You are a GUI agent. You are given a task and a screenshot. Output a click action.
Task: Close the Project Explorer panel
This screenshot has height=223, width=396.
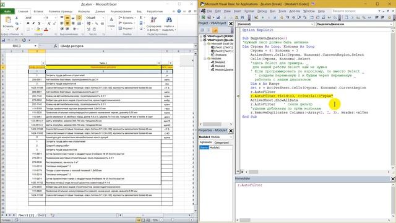[231, 24]
